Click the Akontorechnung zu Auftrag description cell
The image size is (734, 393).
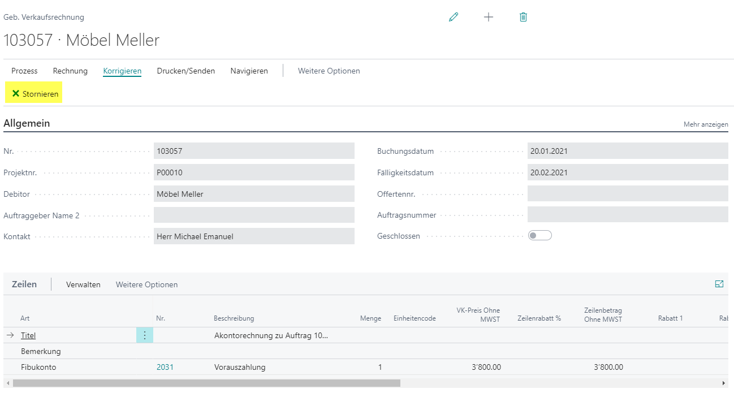point(271,335)
